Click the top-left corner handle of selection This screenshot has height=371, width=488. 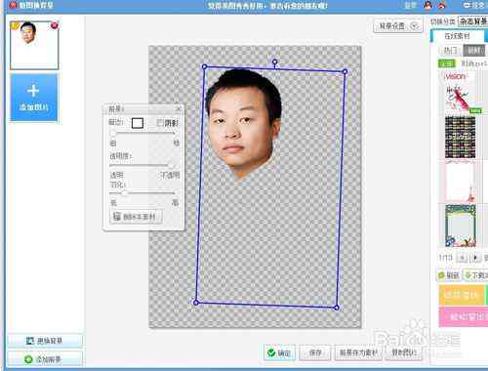coord(204,66)
